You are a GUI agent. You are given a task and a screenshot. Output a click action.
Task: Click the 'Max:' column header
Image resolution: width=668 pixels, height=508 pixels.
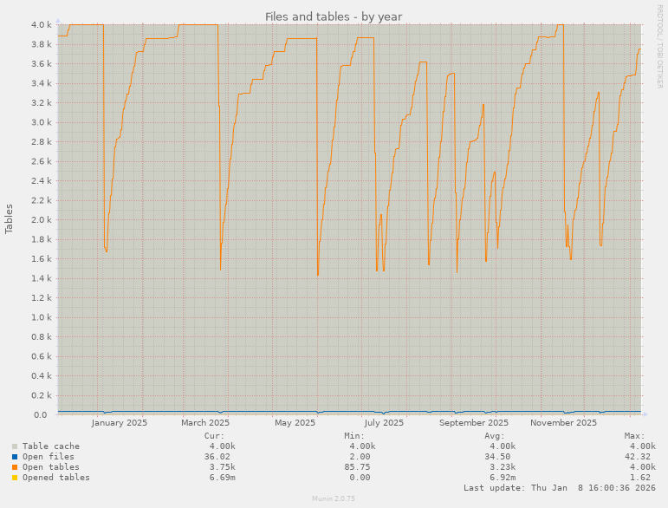[x=634, y=435]
